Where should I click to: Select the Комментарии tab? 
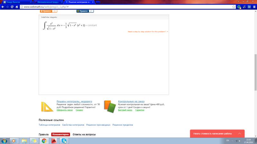pos(61,134)
